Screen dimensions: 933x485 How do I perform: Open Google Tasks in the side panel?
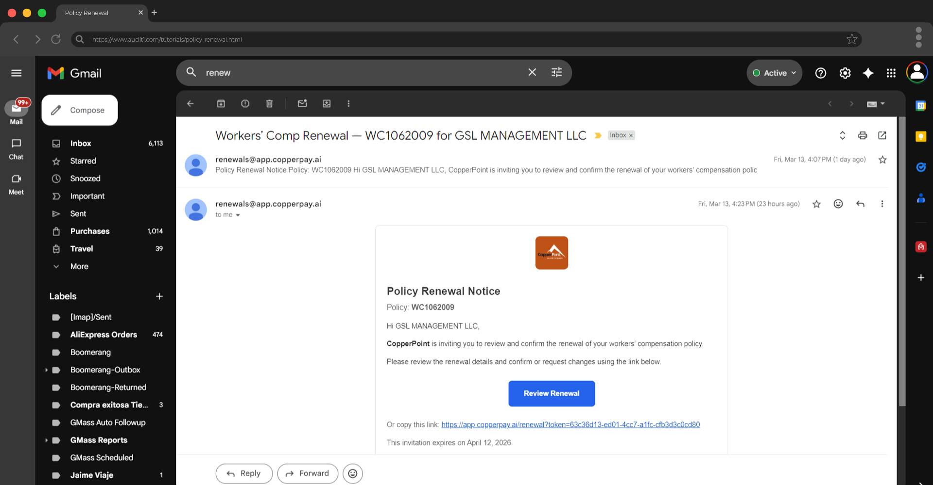pyautogui.click(x=921, y=167)
